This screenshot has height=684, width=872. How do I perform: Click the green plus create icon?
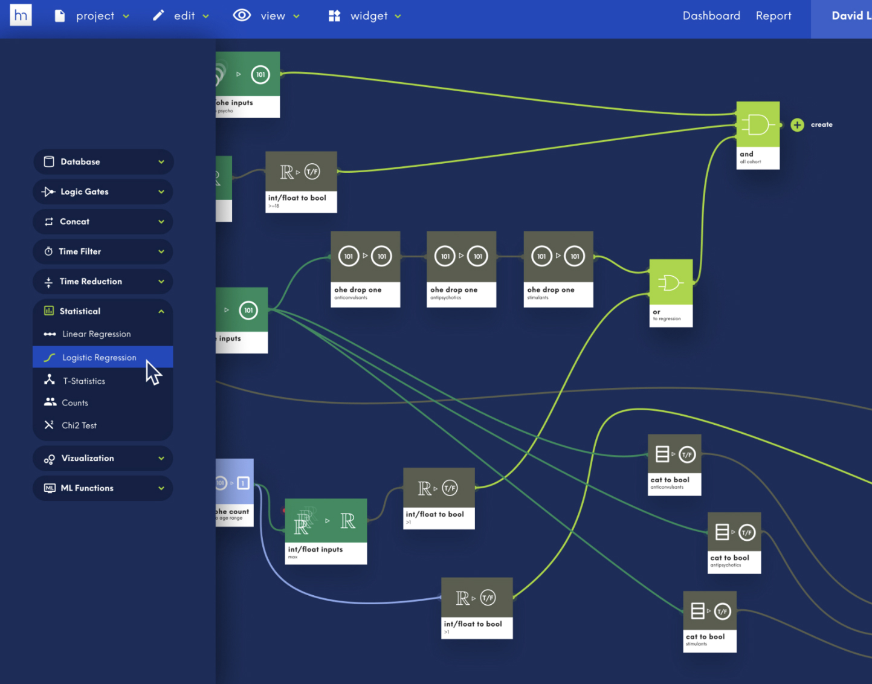(797, 124)
